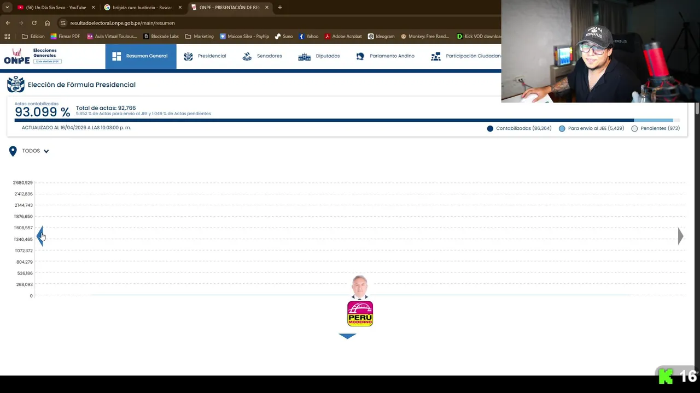Click the location pin icon beside TODOS
Viewport: 700px width, 393px height.
(x=13, y=151)
